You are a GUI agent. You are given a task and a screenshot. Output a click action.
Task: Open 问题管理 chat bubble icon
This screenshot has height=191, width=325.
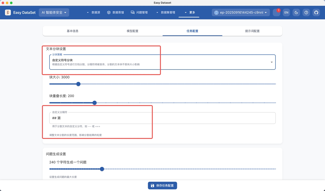(x=133, y=12)
